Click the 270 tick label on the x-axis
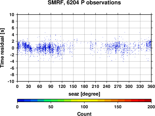 [118, 86]
